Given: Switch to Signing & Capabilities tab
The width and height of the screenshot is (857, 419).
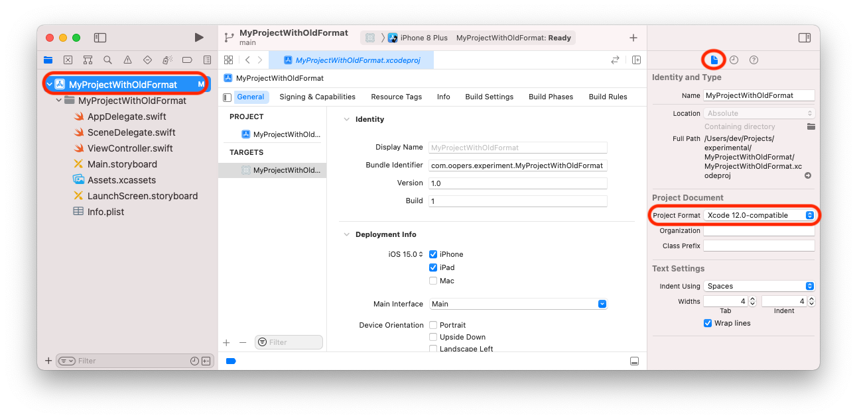Looking at the screenshot, I should (317, 97).
